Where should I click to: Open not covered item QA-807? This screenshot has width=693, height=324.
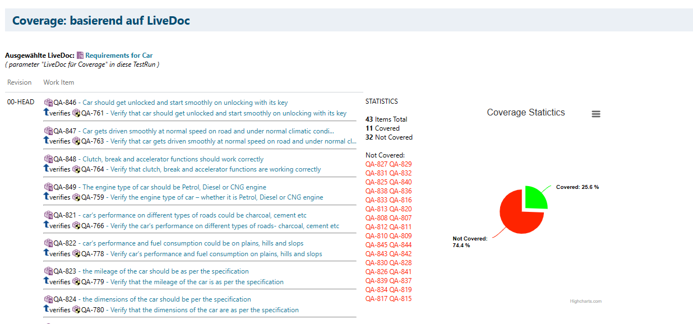click(x=401, y=218)
